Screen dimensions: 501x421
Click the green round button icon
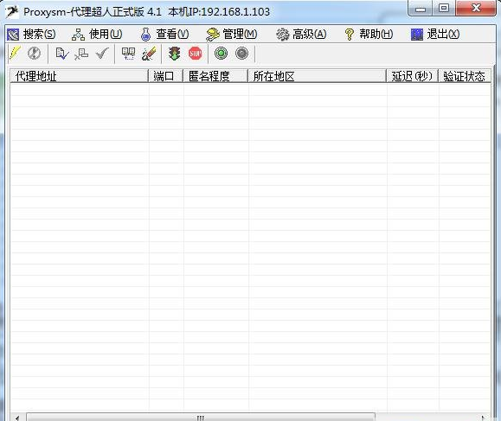pyautogui.click(x=222, y=54)
